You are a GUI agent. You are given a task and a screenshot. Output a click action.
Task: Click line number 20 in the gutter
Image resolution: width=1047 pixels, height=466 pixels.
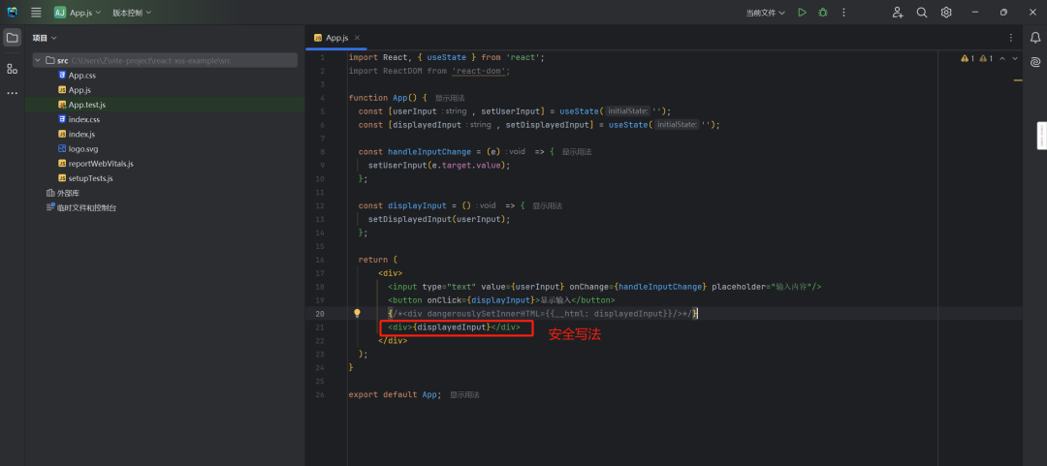point(320,314)
